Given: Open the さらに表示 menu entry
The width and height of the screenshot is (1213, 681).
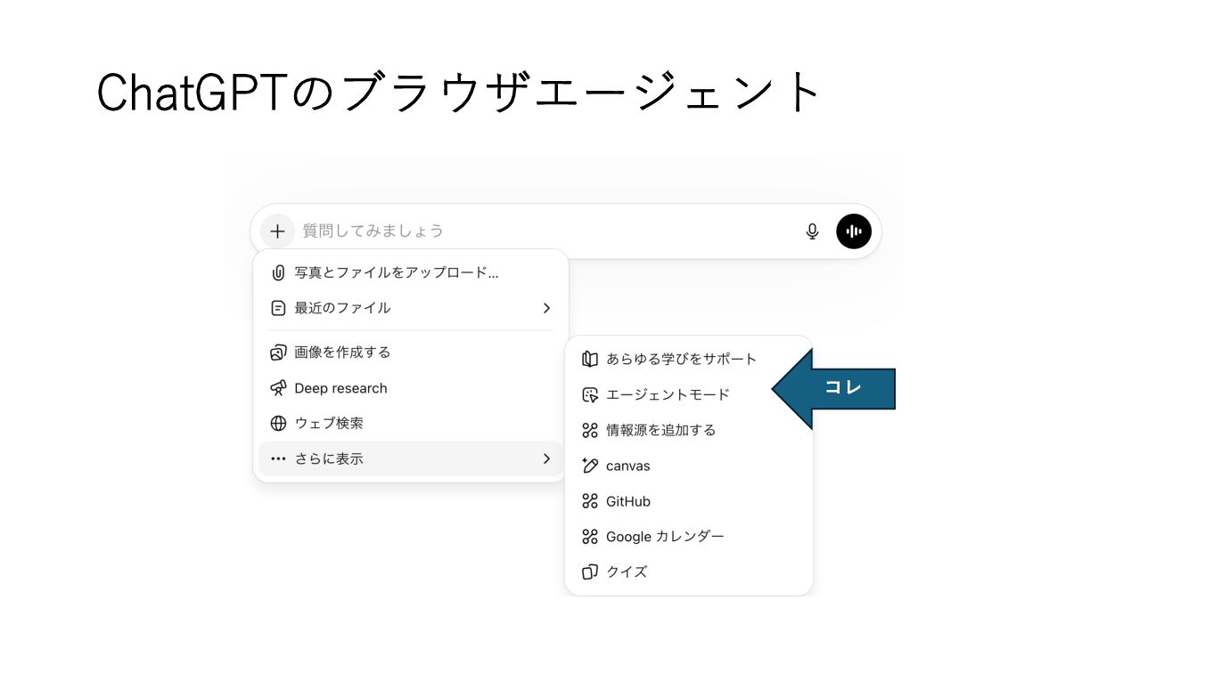Looking at the screenshot, I should [x=329, y=458].
